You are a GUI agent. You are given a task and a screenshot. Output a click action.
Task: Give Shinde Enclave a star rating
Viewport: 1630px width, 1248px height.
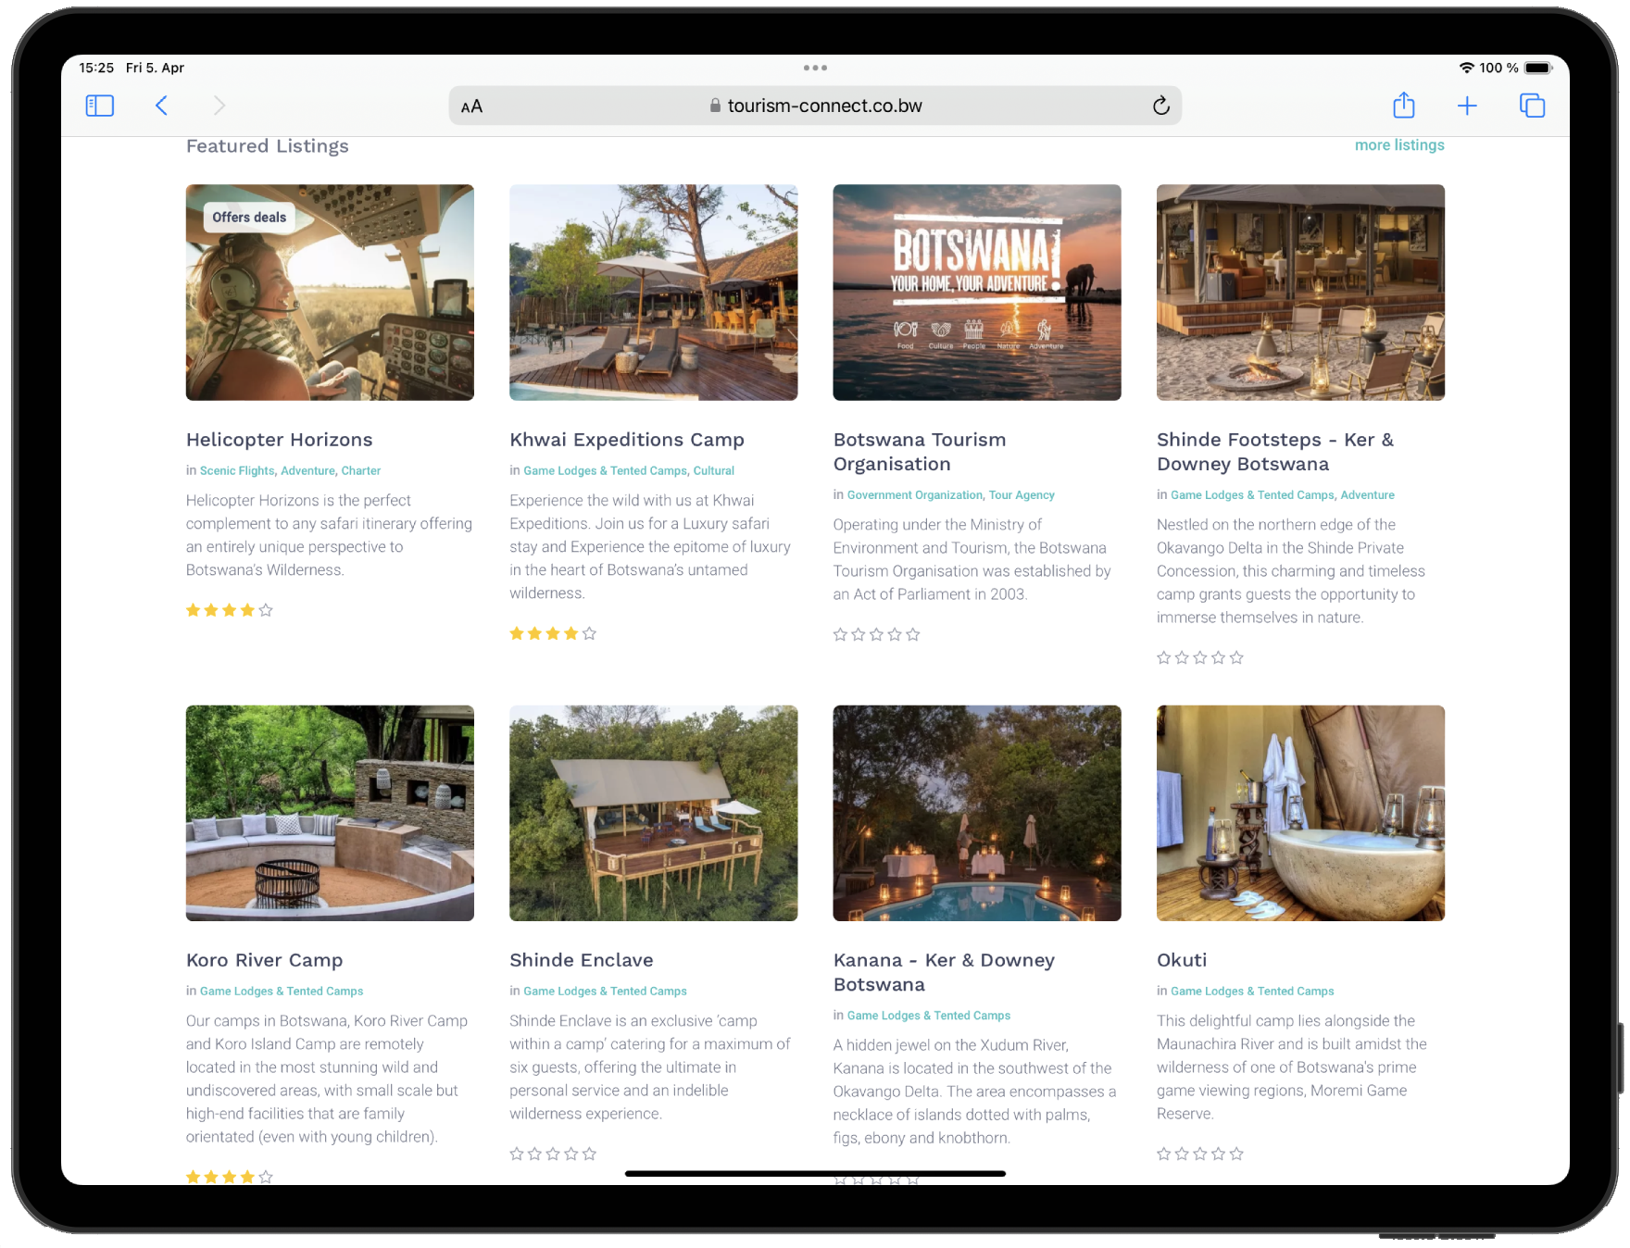(x=553, y=1154)
